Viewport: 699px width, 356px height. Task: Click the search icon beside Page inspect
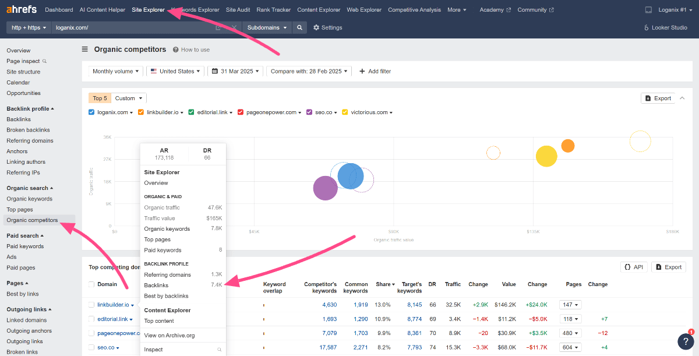point(44,61)
